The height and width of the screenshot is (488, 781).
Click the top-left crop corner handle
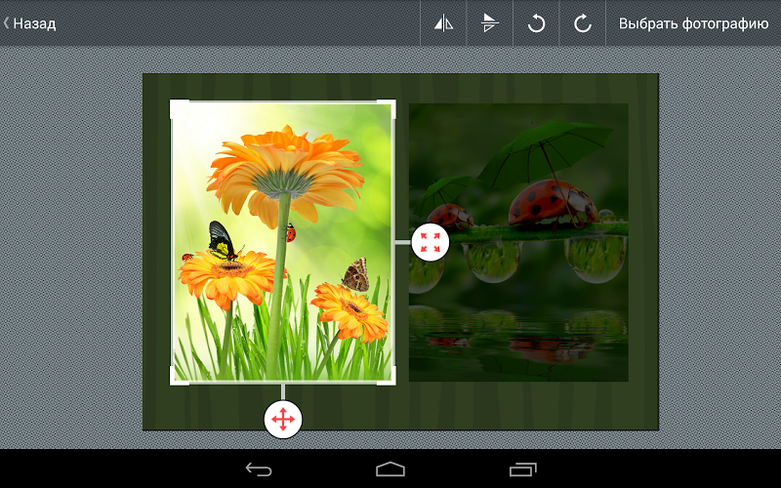coord(180,109)
